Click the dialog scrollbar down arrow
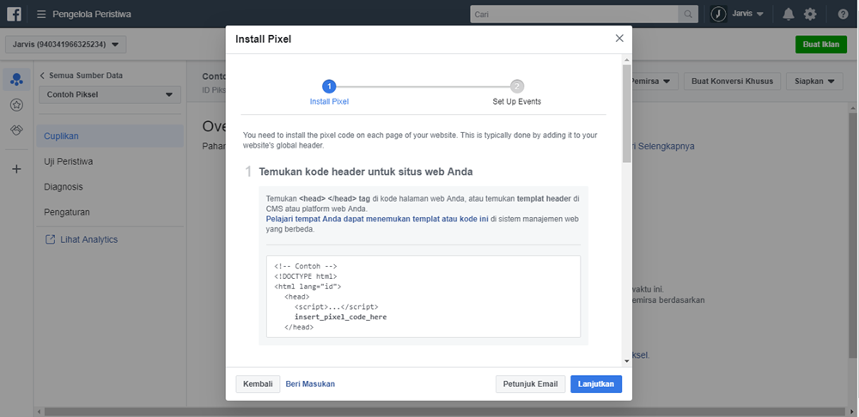This screenshot has width=859, height=417. 627,361
